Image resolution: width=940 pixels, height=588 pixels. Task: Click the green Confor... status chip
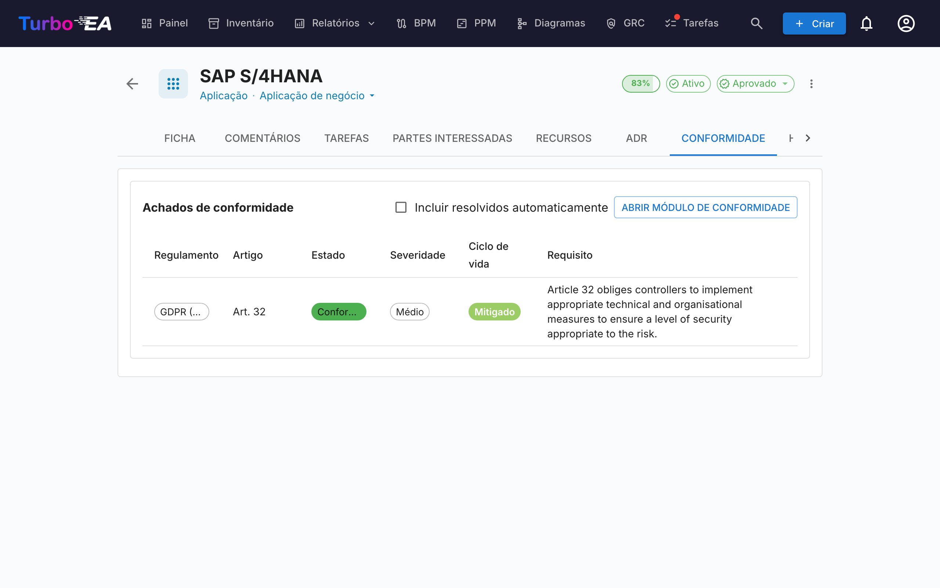click(x=339, y=312)
